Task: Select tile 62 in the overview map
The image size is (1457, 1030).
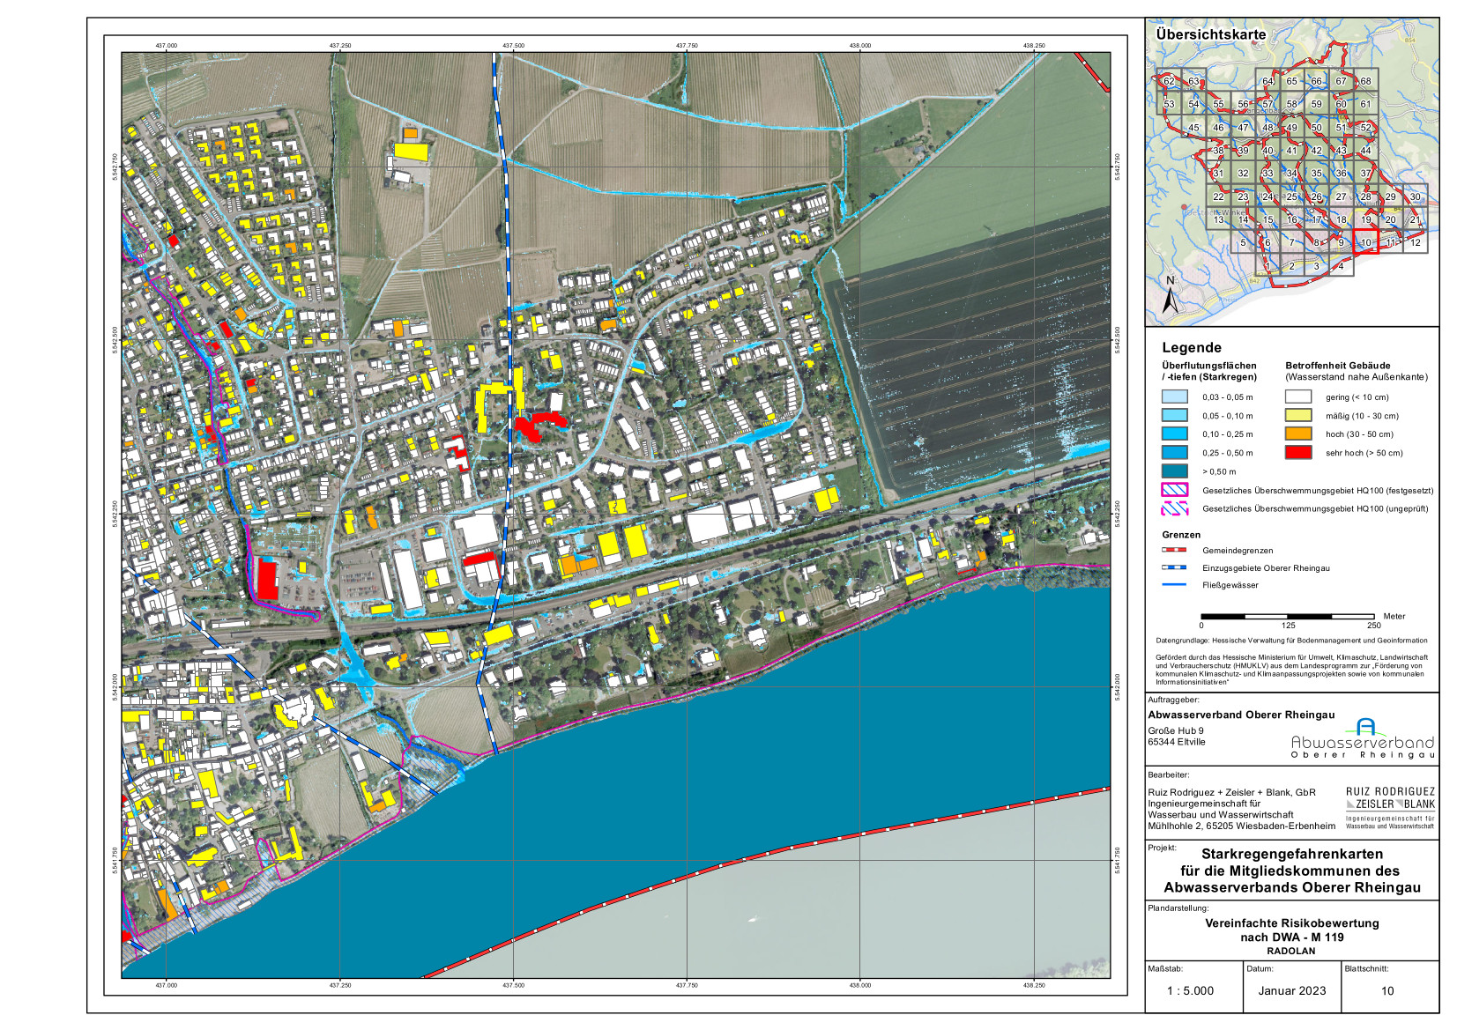Action: tap(1169, 81)
